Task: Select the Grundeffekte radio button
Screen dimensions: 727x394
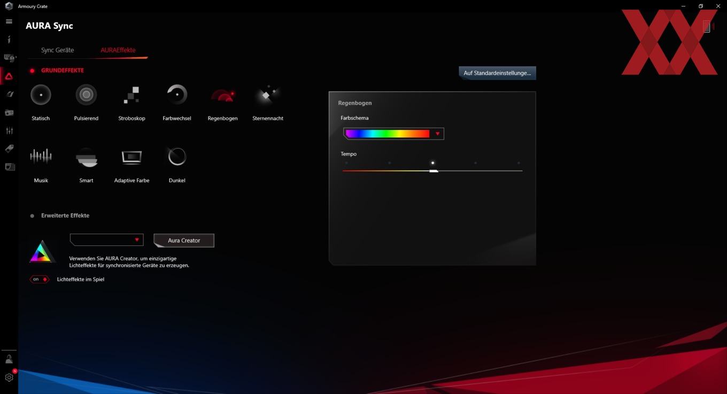Action: [x=32, y=71]
